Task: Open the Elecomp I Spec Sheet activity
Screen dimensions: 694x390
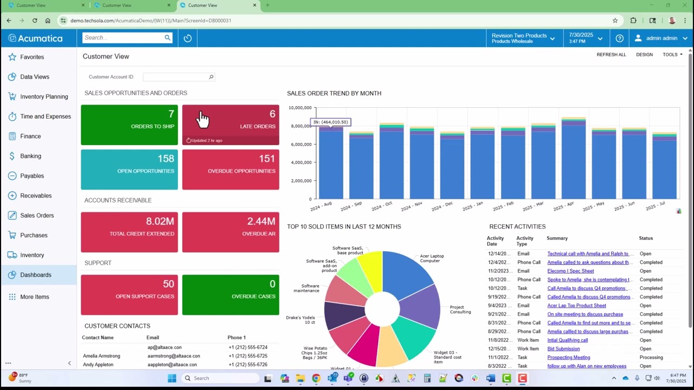Action: click(x=570, y=271)
